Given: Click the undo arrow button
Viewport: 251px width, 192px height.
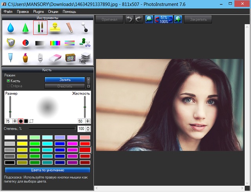Looking at the screenshot, I should point(129,19).
